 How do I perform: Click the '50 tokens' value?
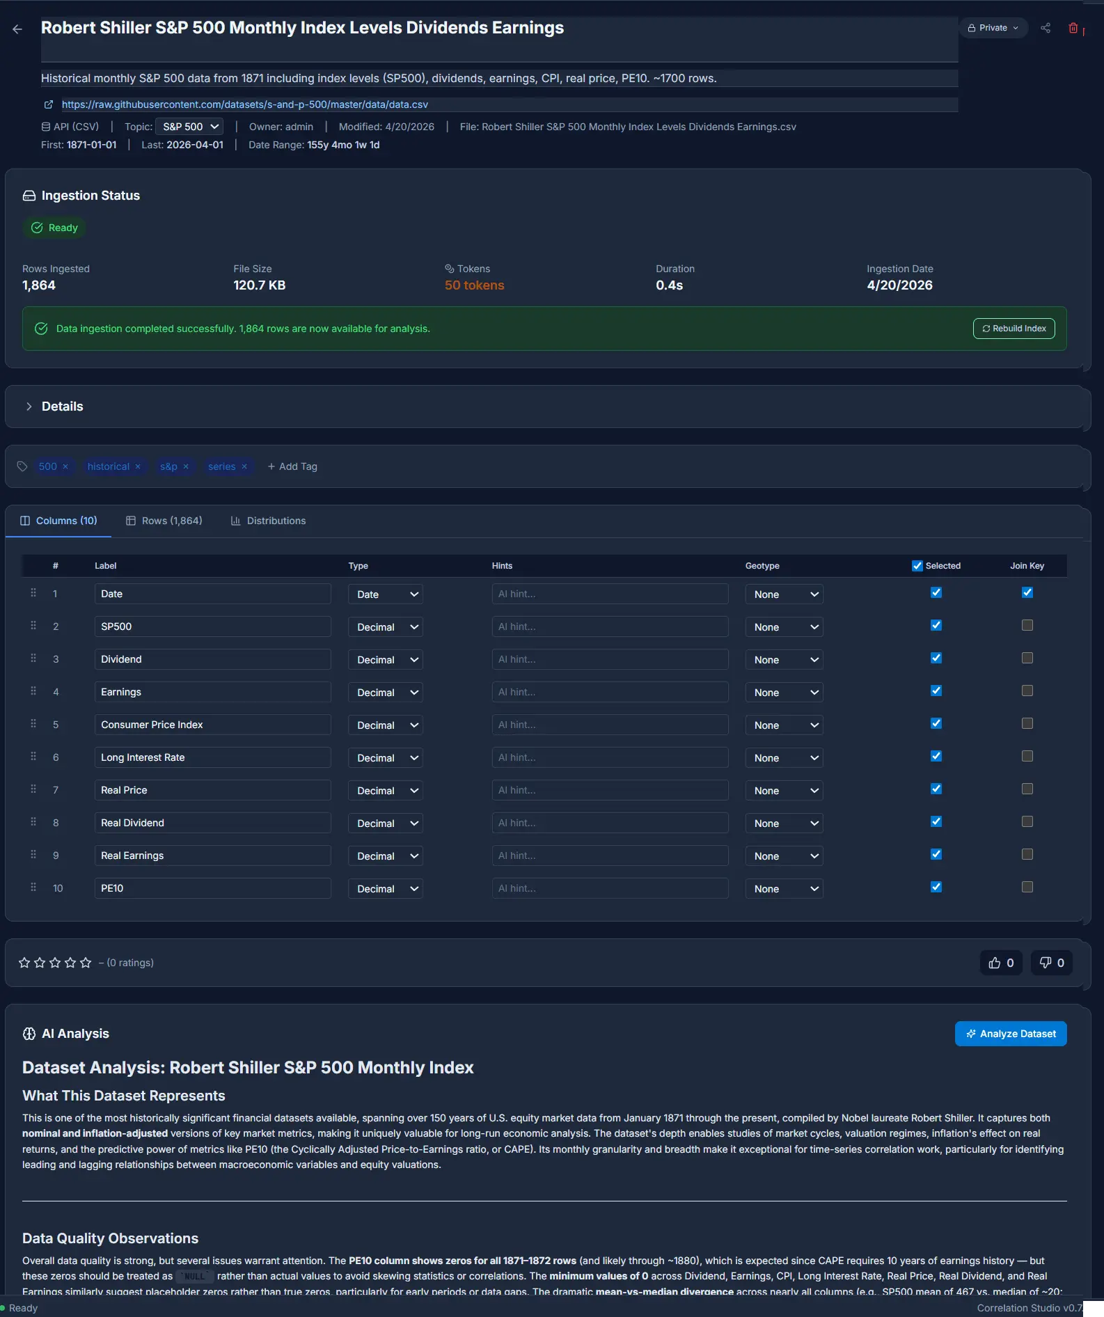click(x=475, y=285)
